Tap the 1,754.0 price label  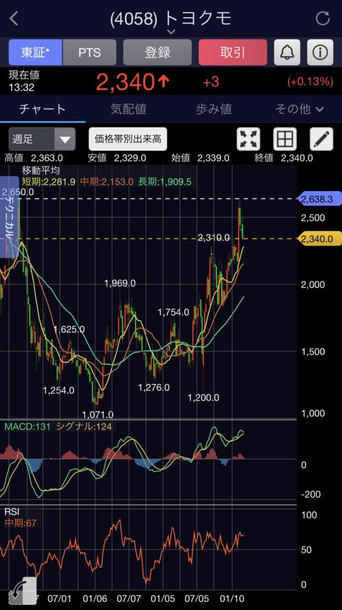click(173, 312)
